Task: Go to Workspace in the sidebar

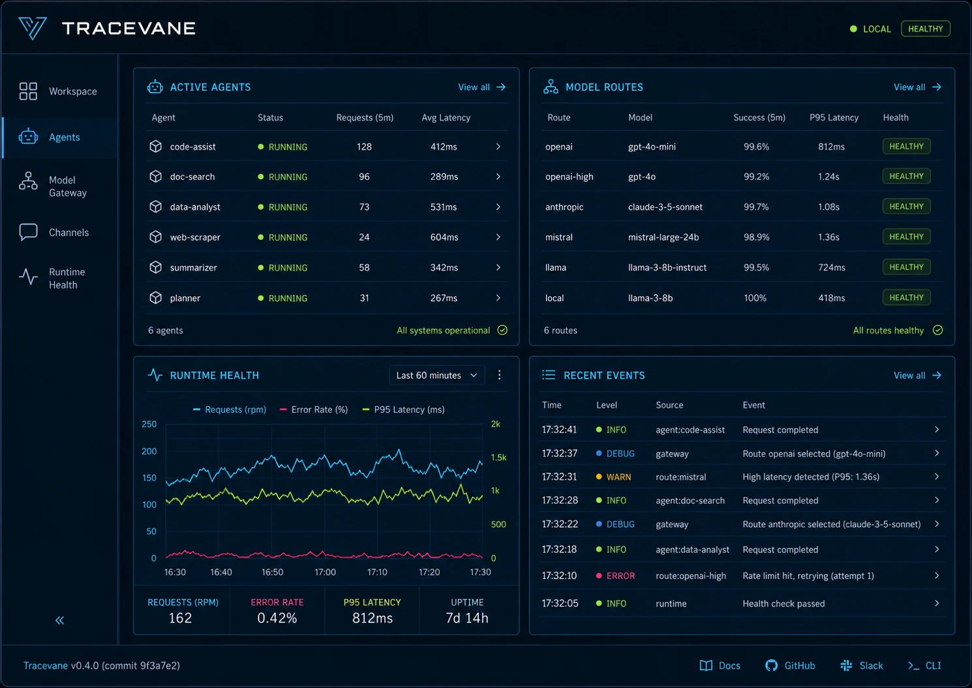Action: pos(59,91)
